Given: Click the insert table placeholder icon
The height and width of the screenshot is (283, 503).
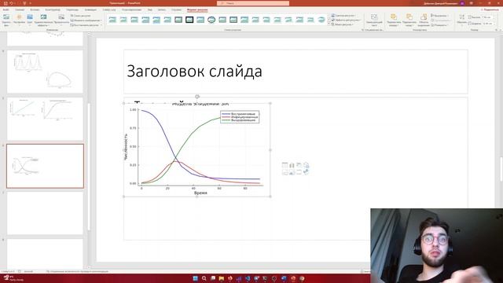Looking at the screenshot, I should (x=285, y=165).
